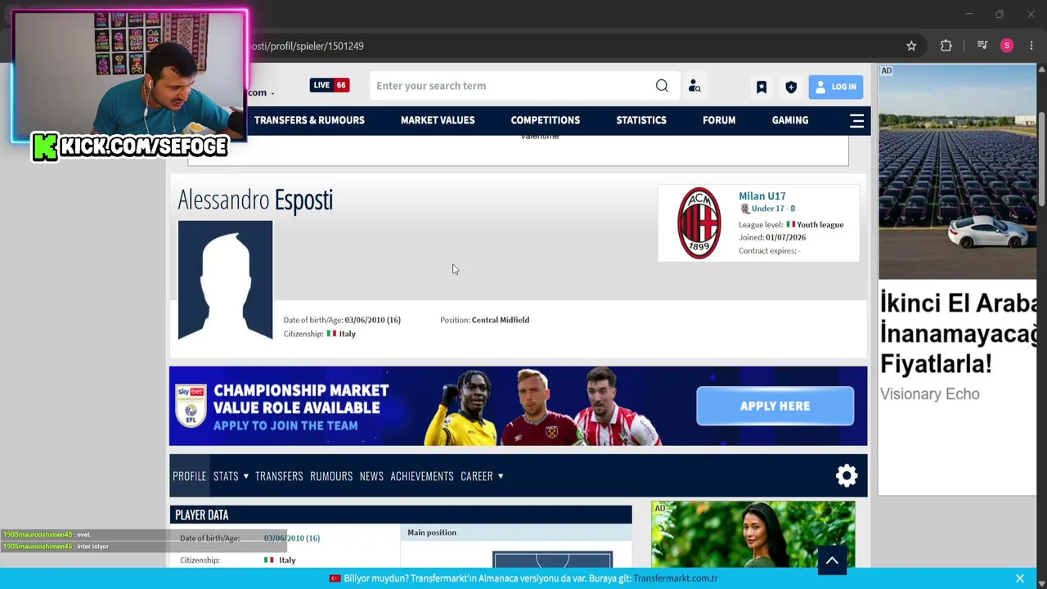Viewport: 1047px width, 589px height.
Task: Open Chrome media controls icon
Action: 982,46
